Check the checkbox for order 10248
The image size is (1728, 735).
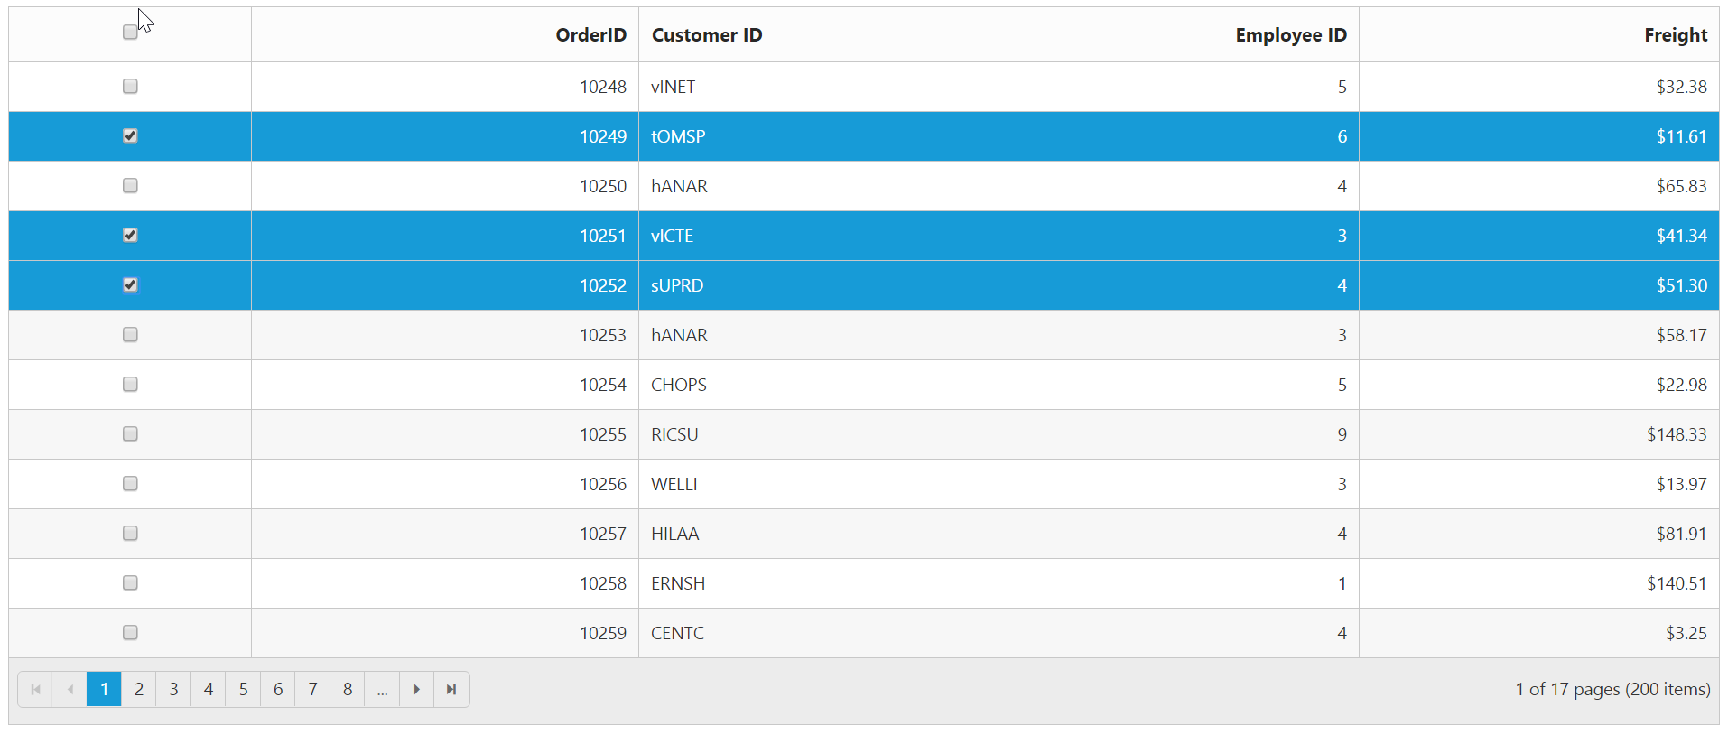[x=130, y=87]
